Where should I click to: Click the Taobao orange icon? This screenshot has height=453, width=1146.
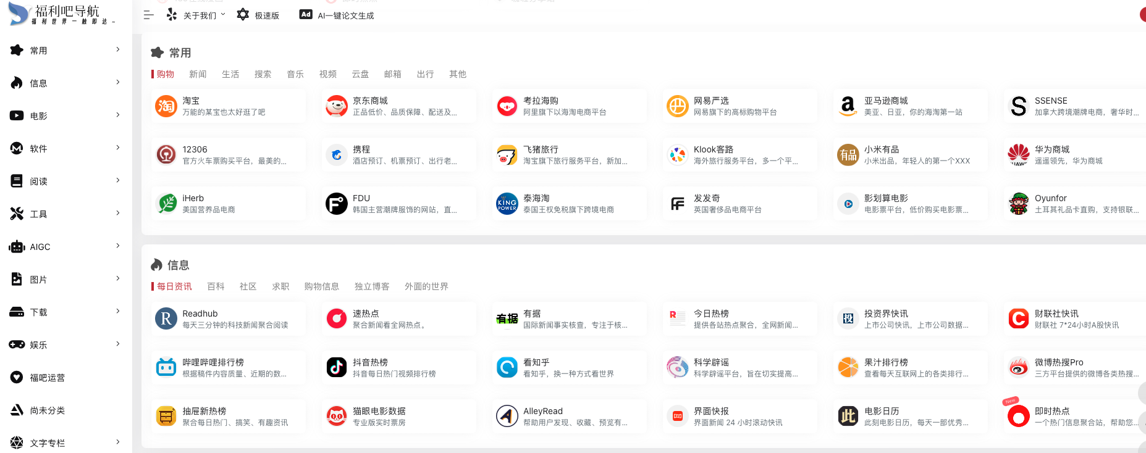(166, 106)
